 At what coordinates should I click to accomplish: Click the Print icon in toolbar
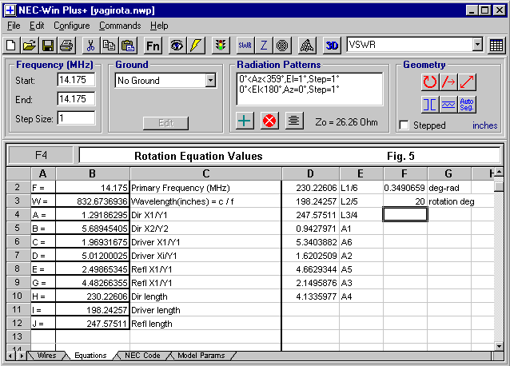coord(66,46)
